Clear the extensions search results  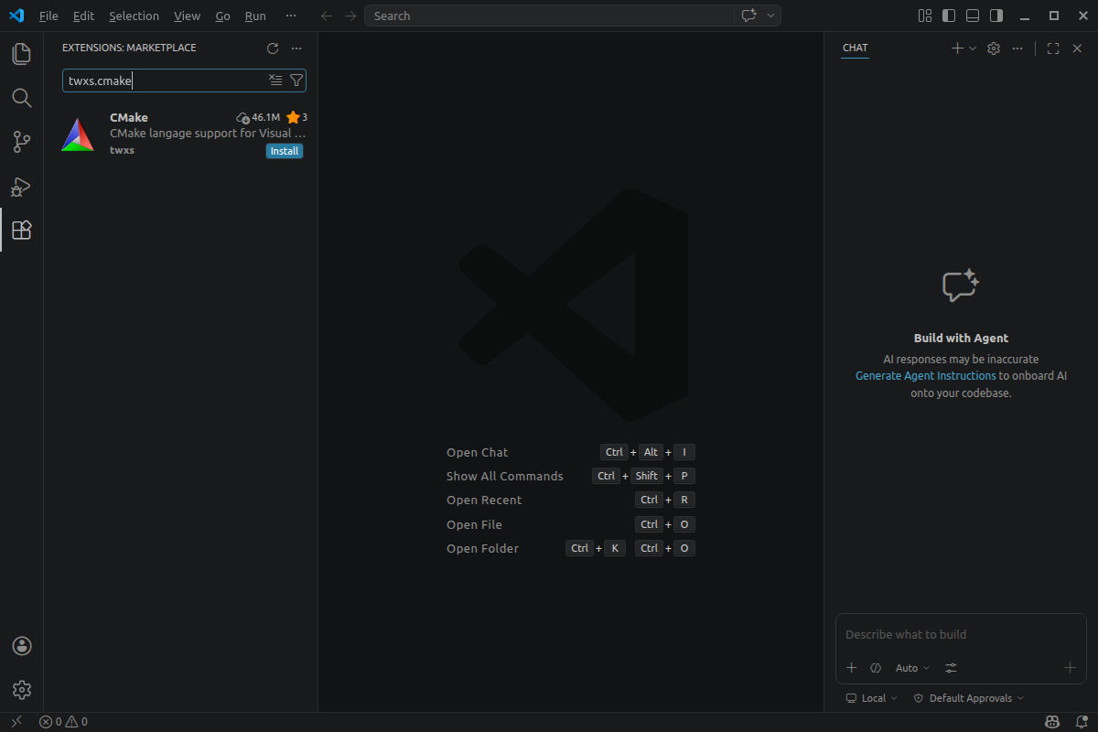(x=275, y=81)
